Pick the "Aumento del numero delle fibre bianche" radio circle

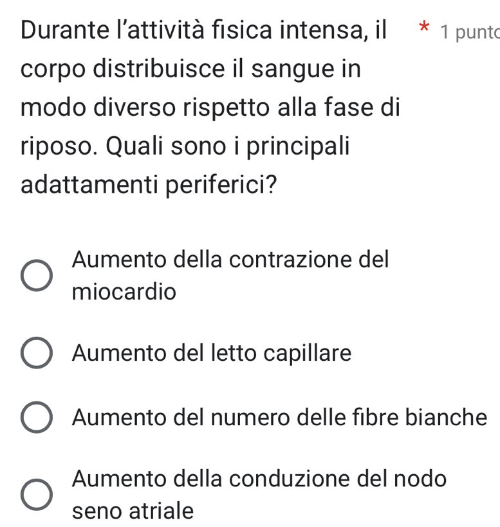(x=37, y=417)
